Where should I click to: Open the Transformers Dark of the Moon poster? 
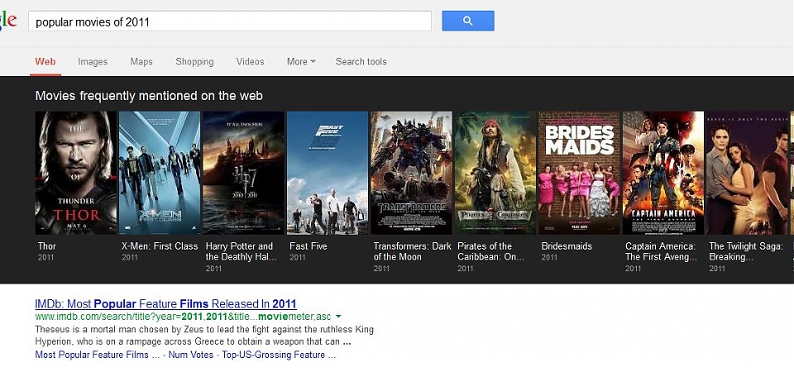pos(412,173)
